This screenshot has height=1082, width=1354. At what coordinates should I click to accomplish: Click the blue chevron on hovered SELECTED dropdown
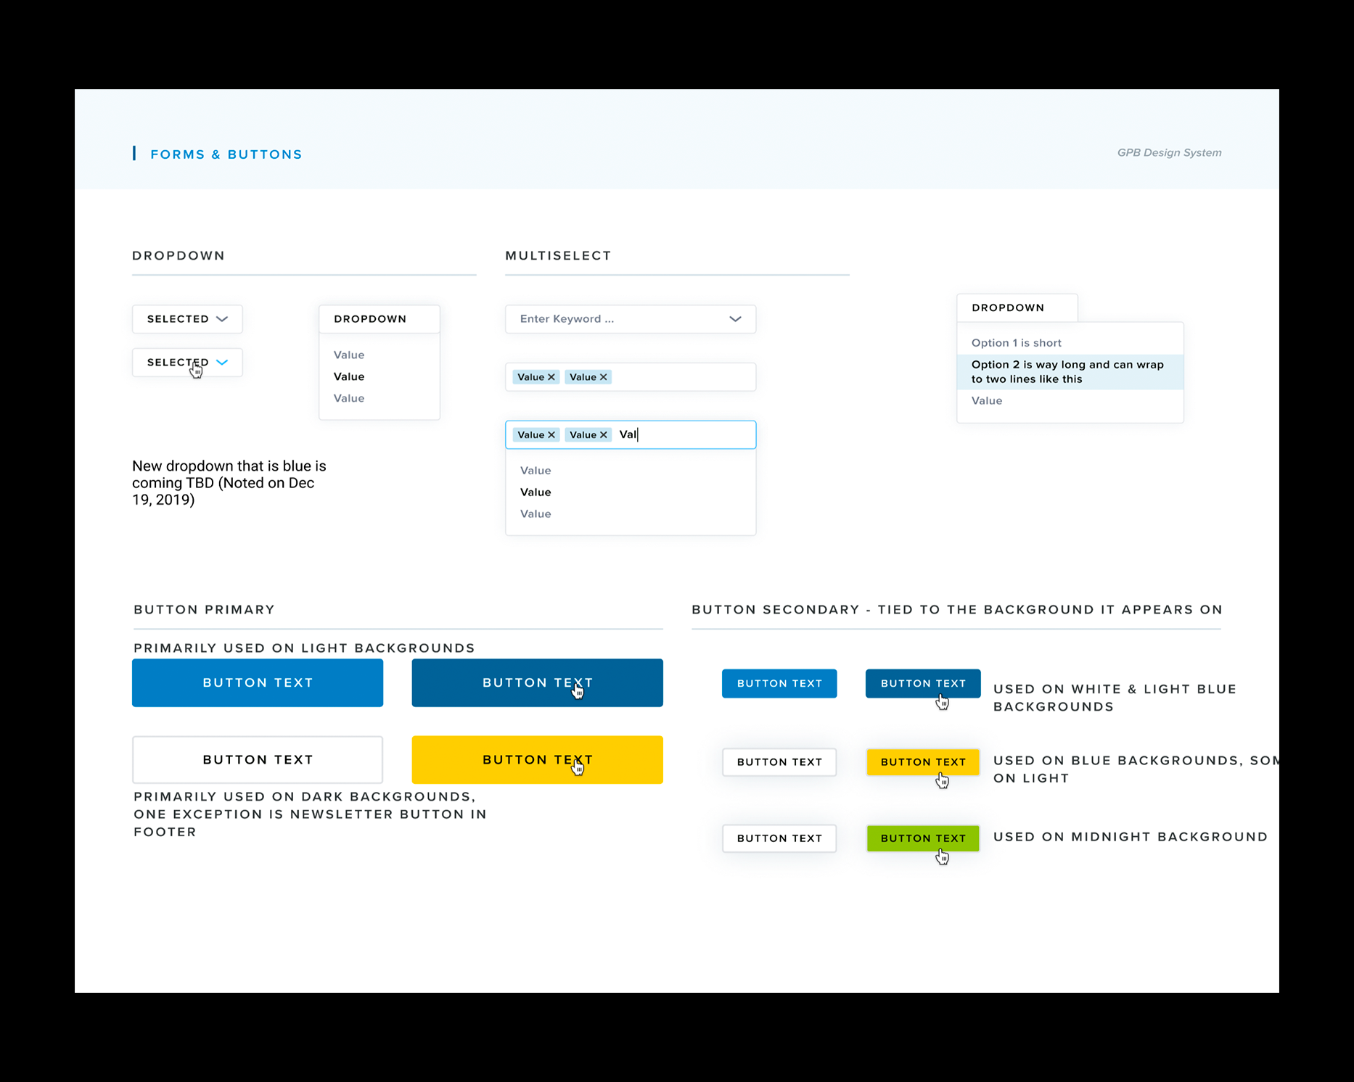pyautogui.click(x=222, y=363)
